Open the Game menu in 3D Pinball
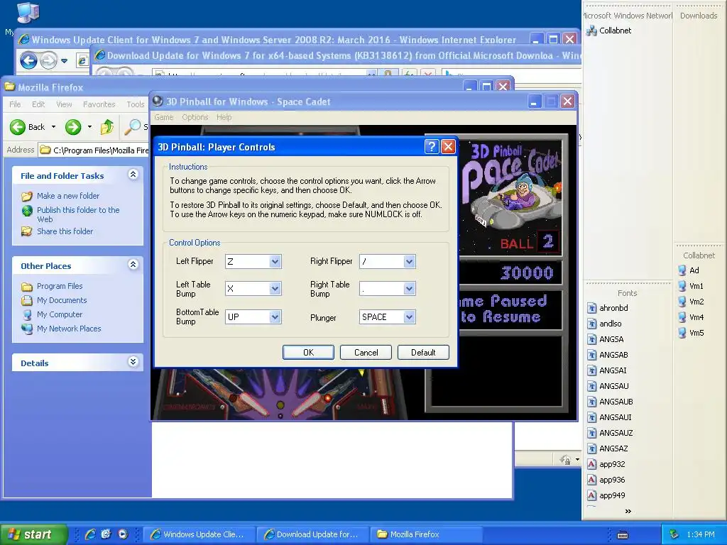 (164, 117)
